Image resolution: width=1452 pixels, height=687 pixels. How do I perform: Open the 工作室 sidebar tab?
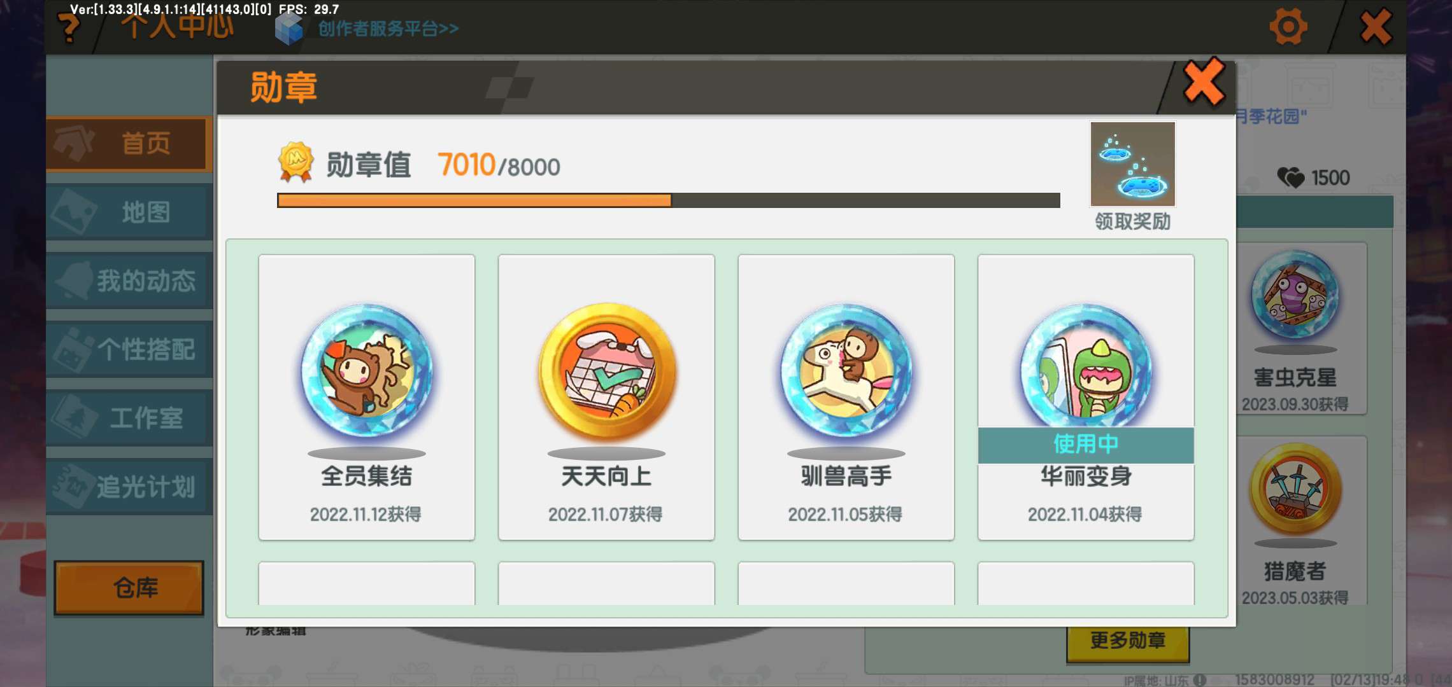[x=129, y=419]
